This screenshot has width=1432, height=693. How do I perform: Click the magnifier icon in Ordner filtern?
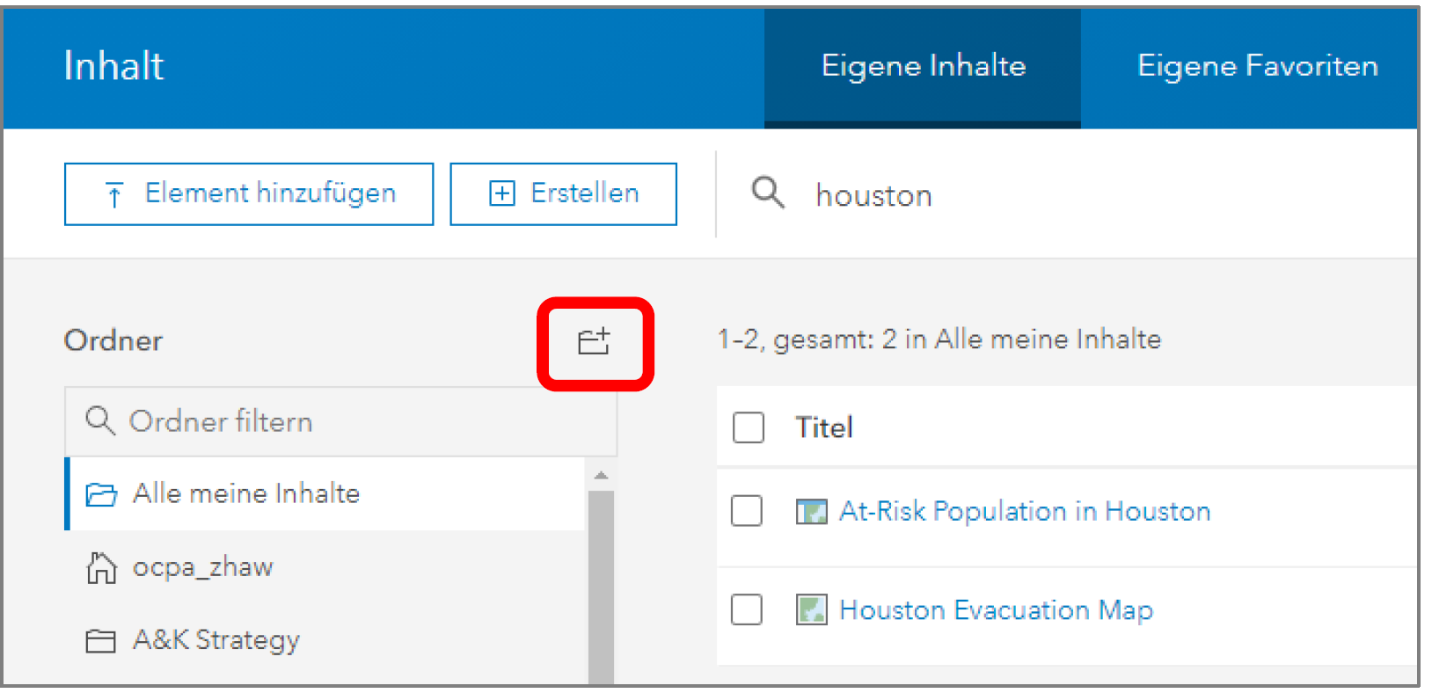pos(100,421)
